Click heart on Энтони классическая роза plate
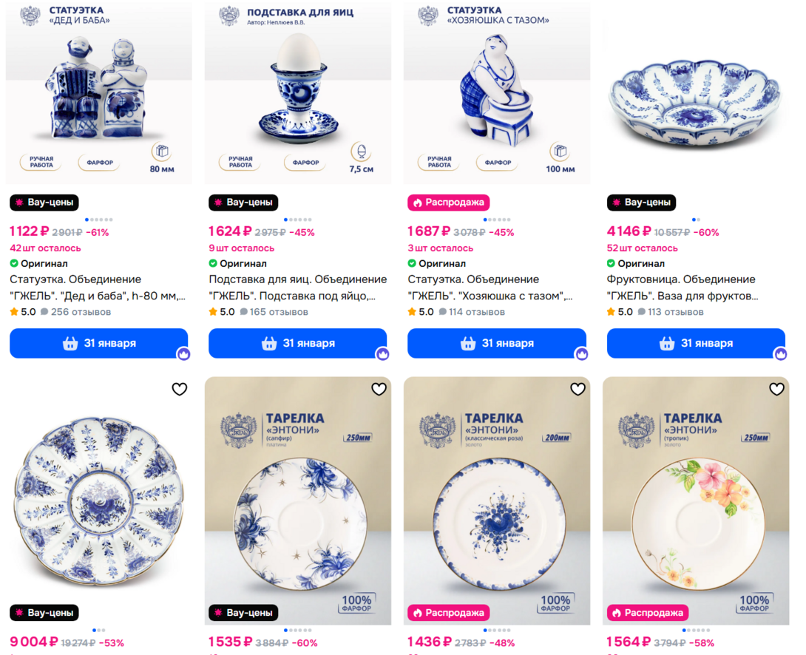 (578, 390)
